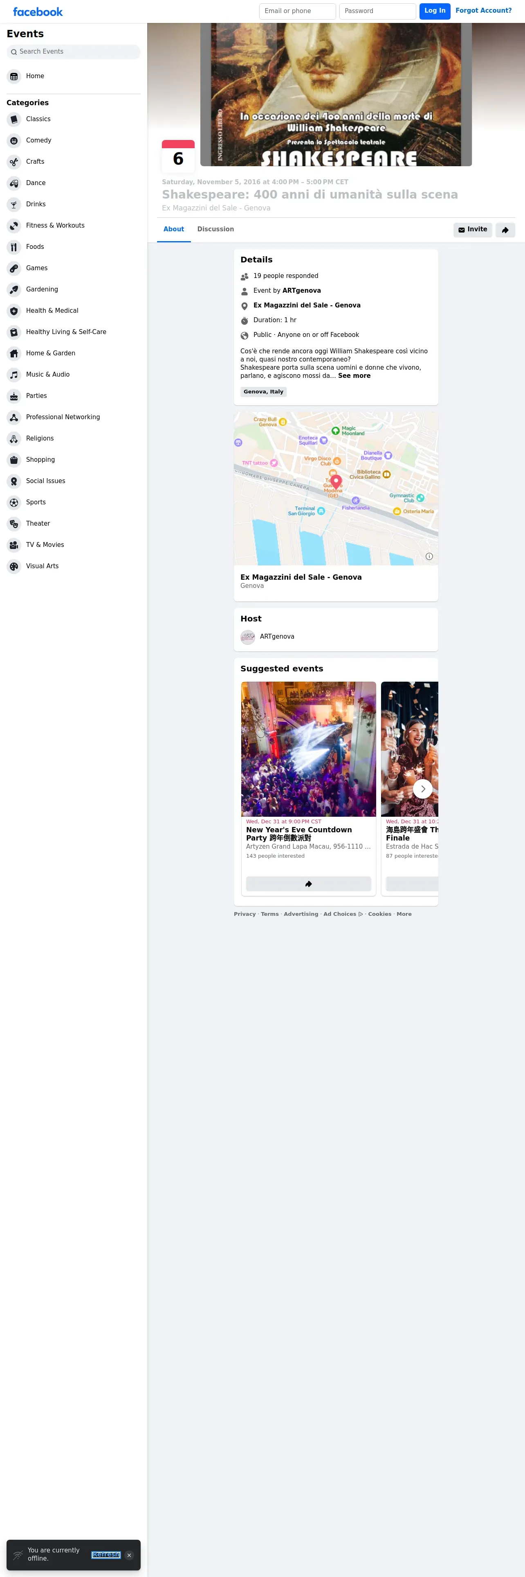Open the Advertising footer link

coord(301,914)
